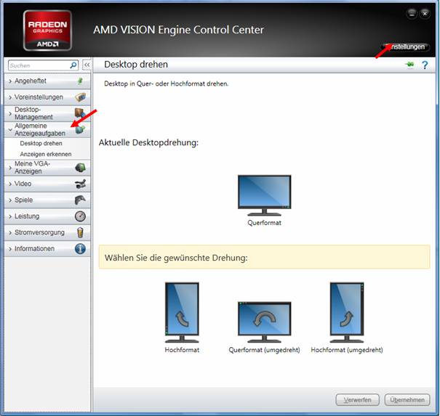The width and height of the screenshot is (440, 416).
Task: Click the Radeon Graphics AMD logo
Action: (47, 30)
